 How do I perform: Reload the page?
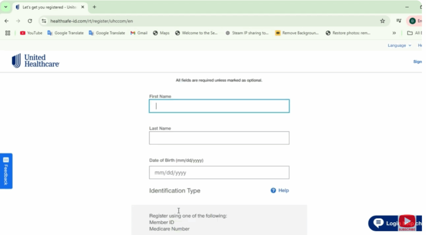coord(30,21)
